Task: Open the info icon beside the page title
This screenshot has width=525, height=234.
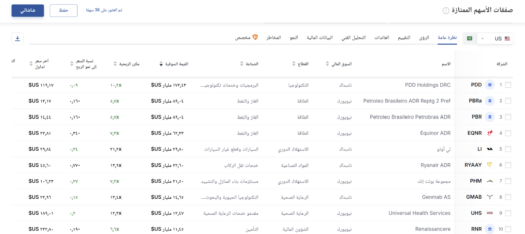Action: tap(446, 11)
